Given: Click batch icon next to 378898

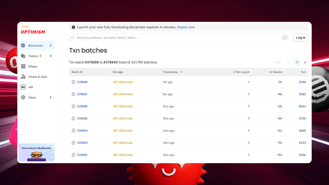Looking at the screenshot, I should [73, 82].
